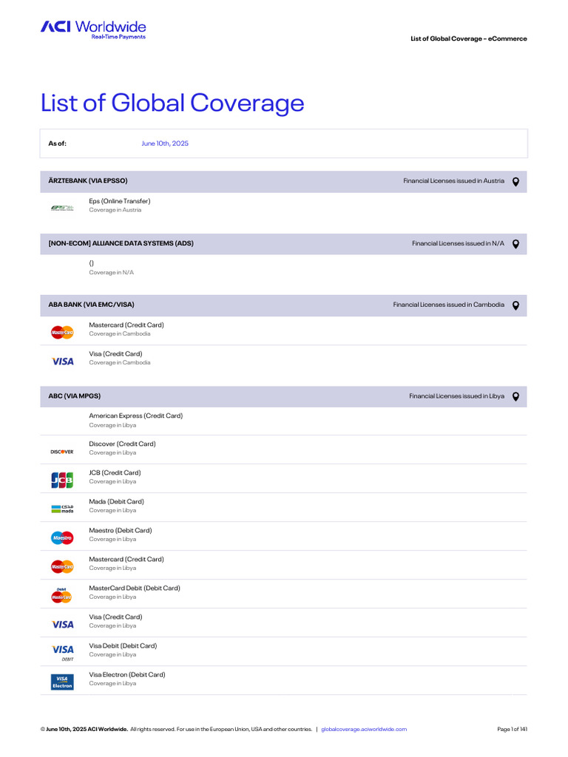The image size is (568, 757).
Task: Click 'Financial Licenses issued in N/A' text
Action: pos(458,243)
